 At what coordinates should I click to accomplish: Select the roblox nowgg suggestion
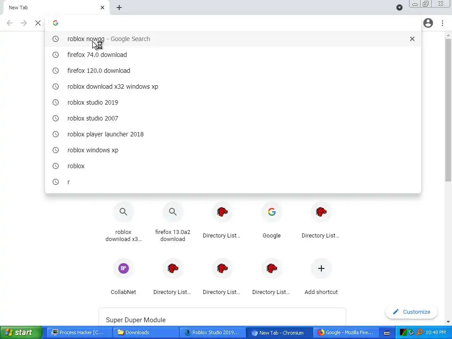point(233,39)
